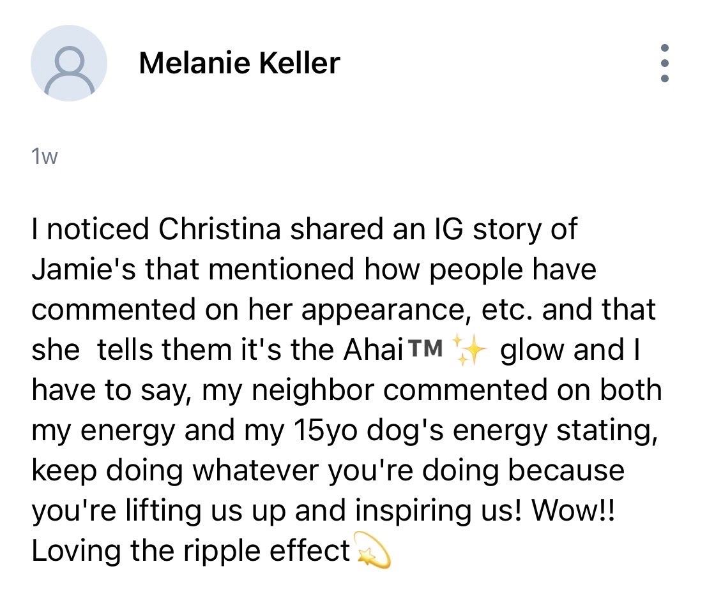Select the word Jamie's in the post
The height and width of the screenshot is (601, 707).
[84, 269]
